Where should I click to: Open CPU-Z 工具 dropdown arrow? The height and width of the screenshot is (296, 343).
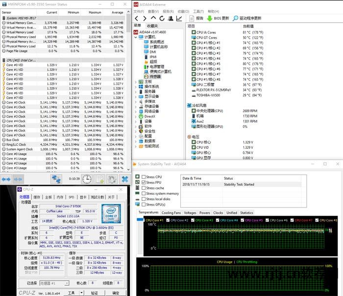(81, 293)
